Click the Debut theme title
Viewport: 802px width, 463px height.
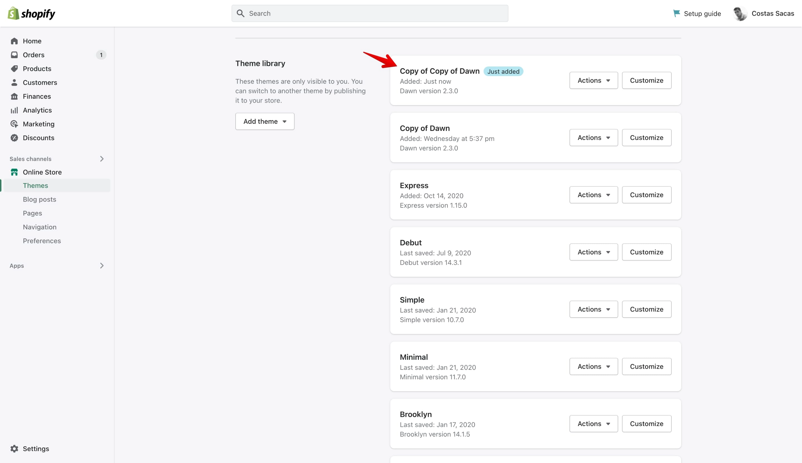pyautogui.click(x=410, y=242)
